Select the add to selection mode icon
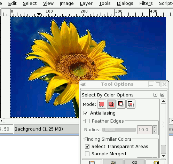This screenshot has width=173, height=164. click(111, 104)
